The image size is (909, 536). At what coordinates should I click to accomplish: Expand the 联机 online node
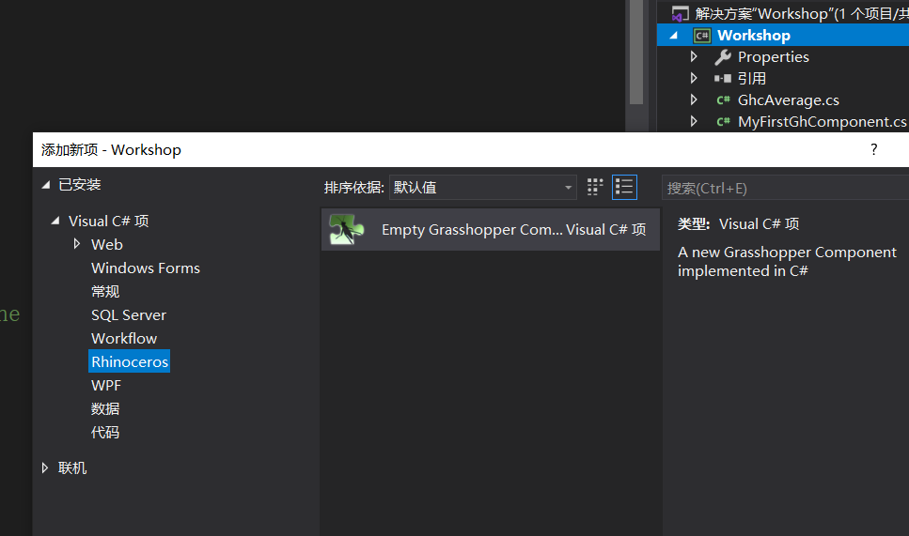44,467
